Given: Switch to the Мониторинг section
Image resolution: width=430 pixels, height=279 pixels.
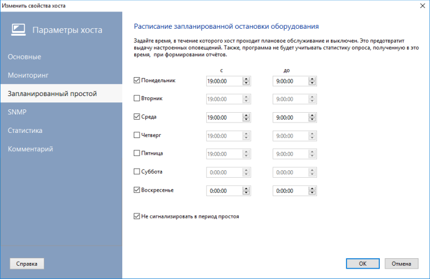Looking at the screenshot, I should pos(61,75).
